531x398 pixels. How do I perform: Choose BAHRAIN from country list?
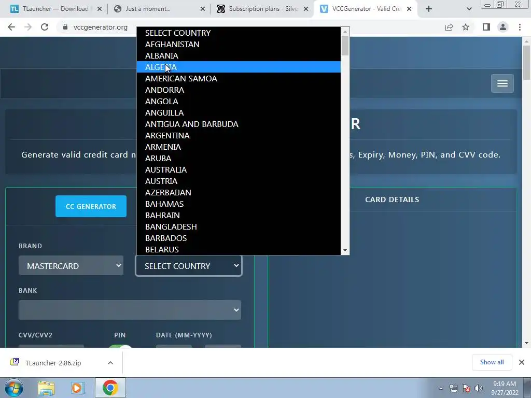click(239, 215)
